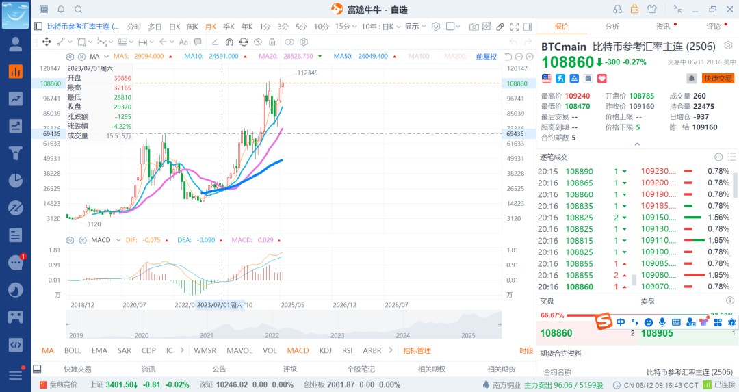Open 指标管理 indicator management
The height and width of the screenshot is (392, 739).
point(417,350)
